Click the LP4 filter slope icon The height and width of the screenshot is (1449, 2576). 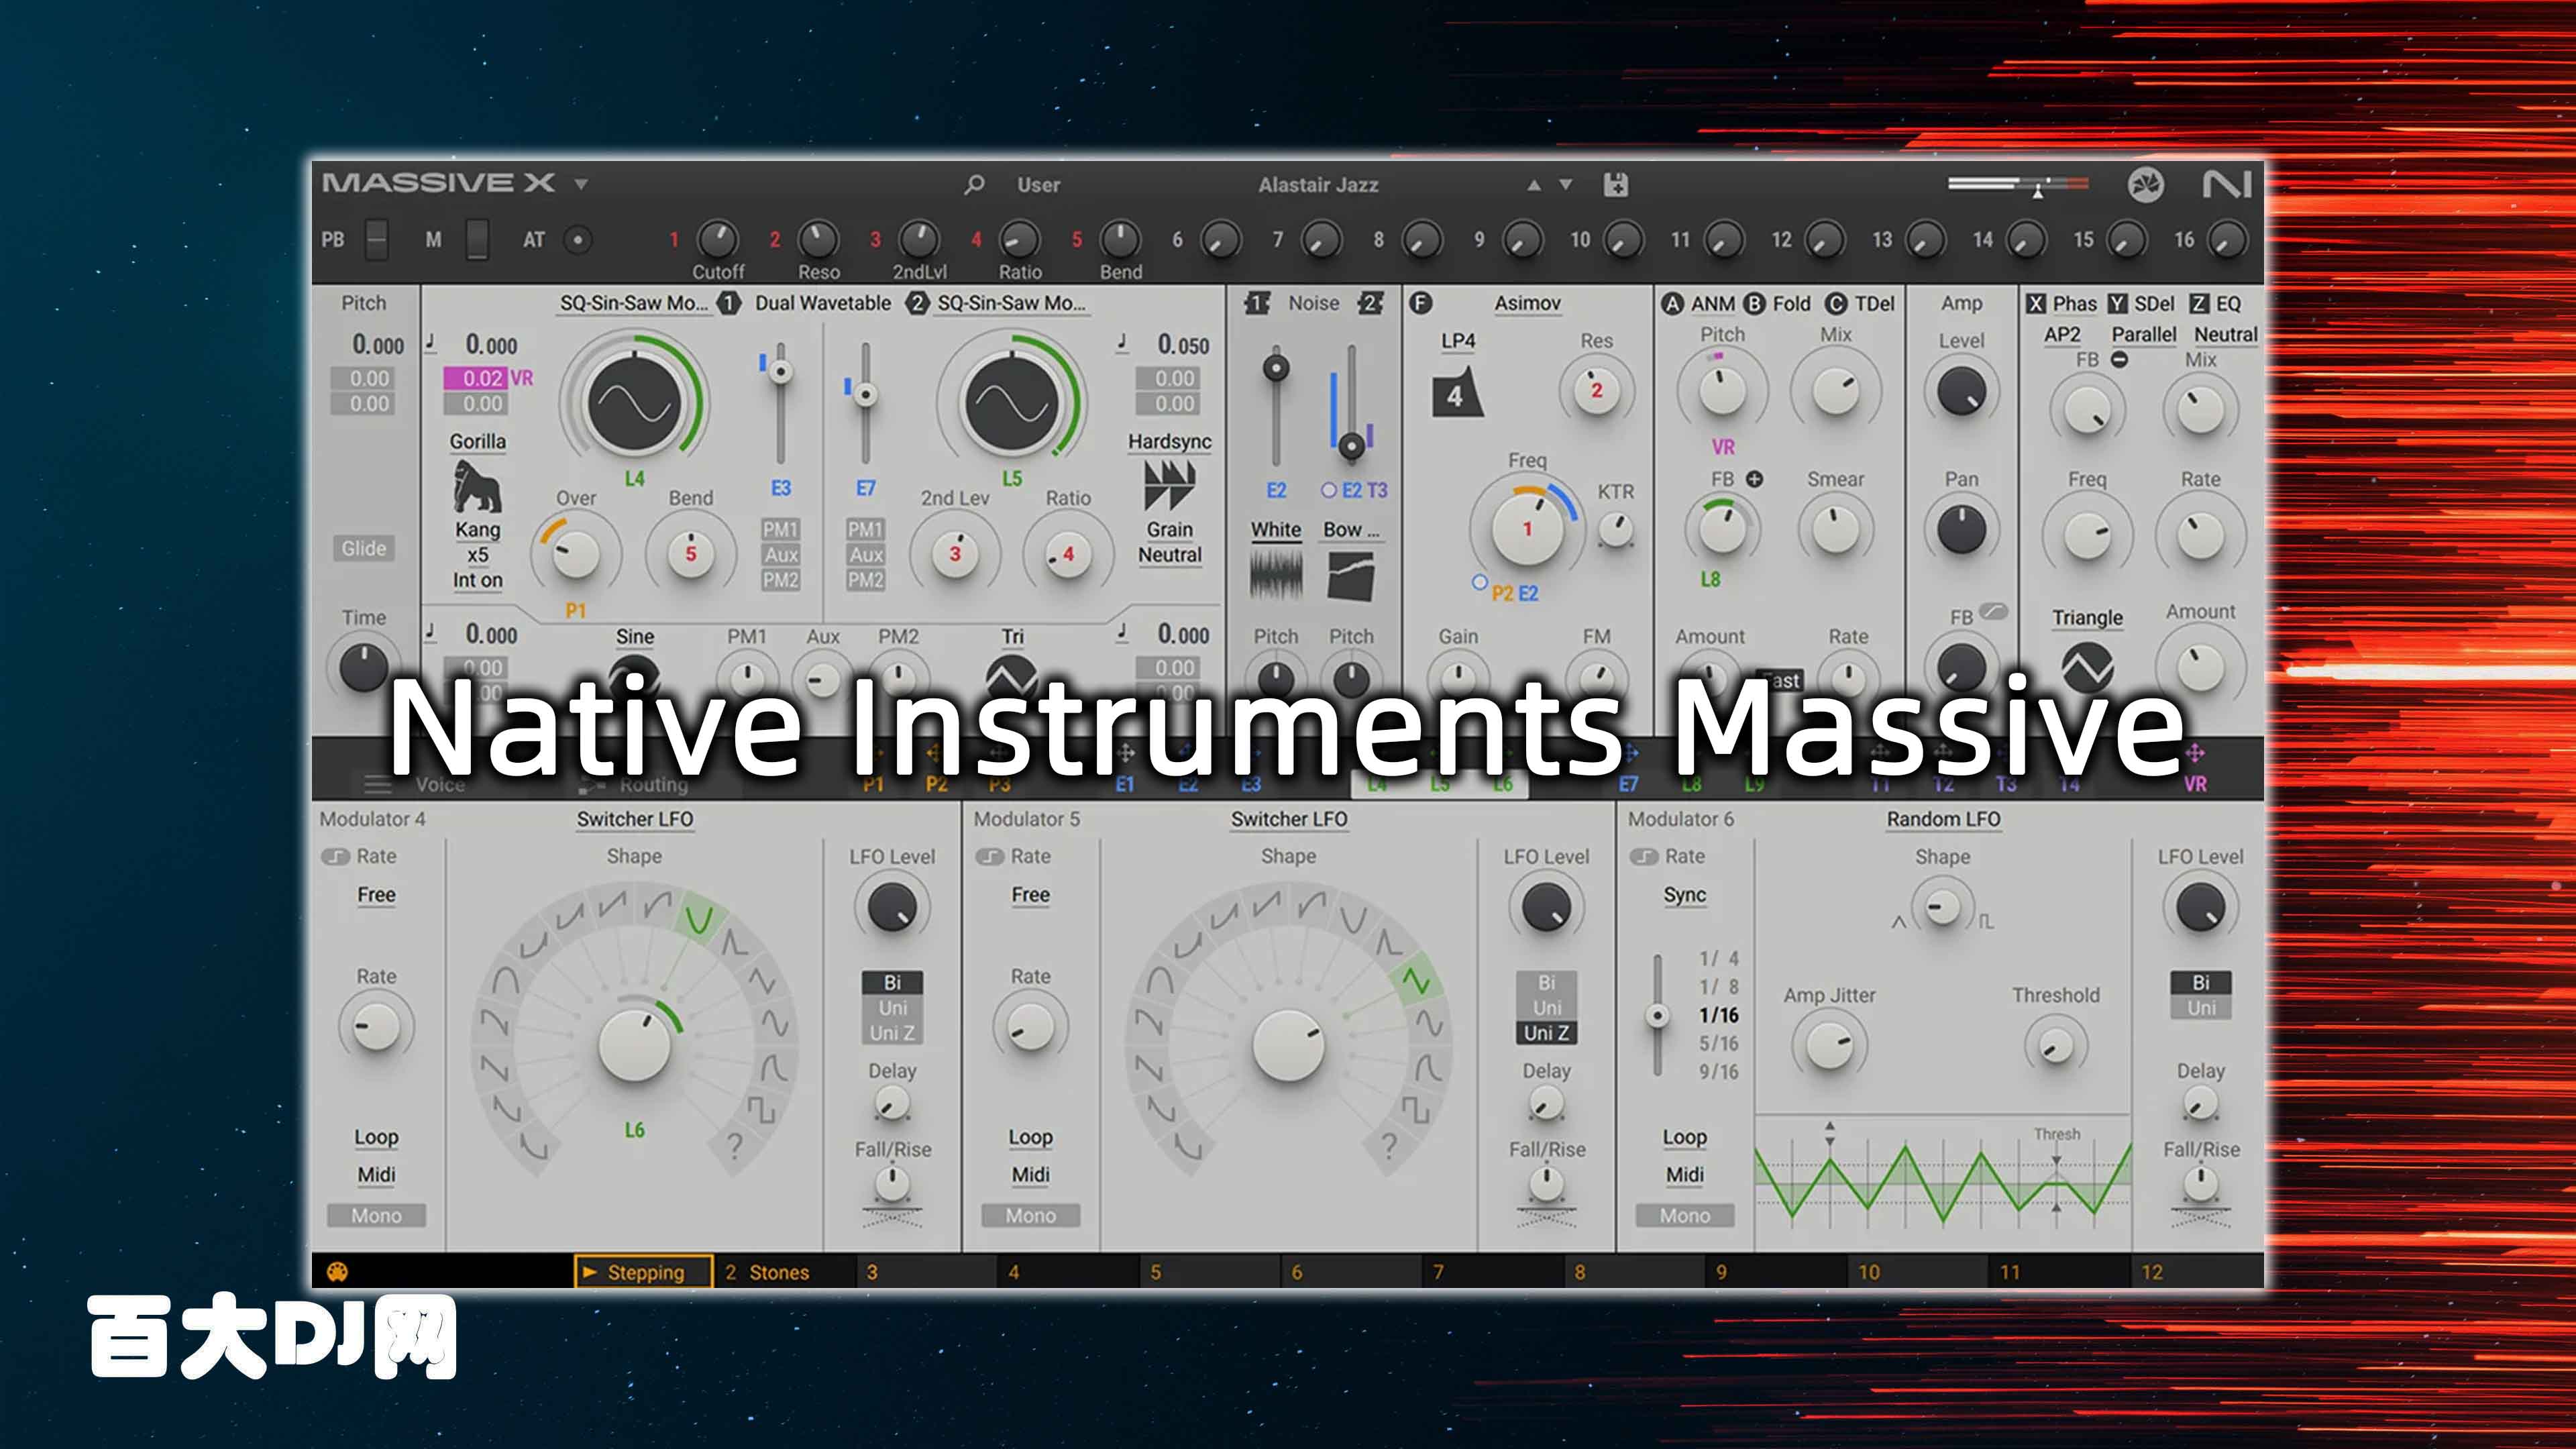click(1458, 394)
